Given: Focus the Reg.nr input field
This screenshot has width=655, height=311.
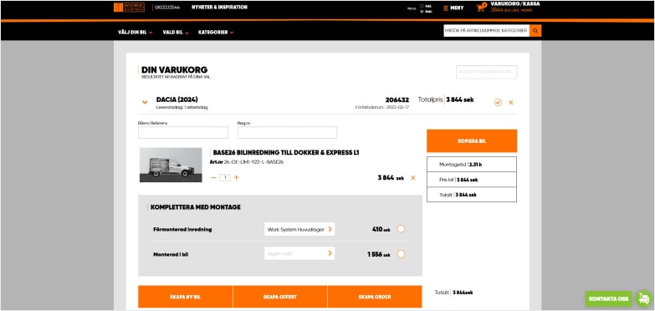Looking at the screenshot, I should pyautogui.click(x=288, y=133).
